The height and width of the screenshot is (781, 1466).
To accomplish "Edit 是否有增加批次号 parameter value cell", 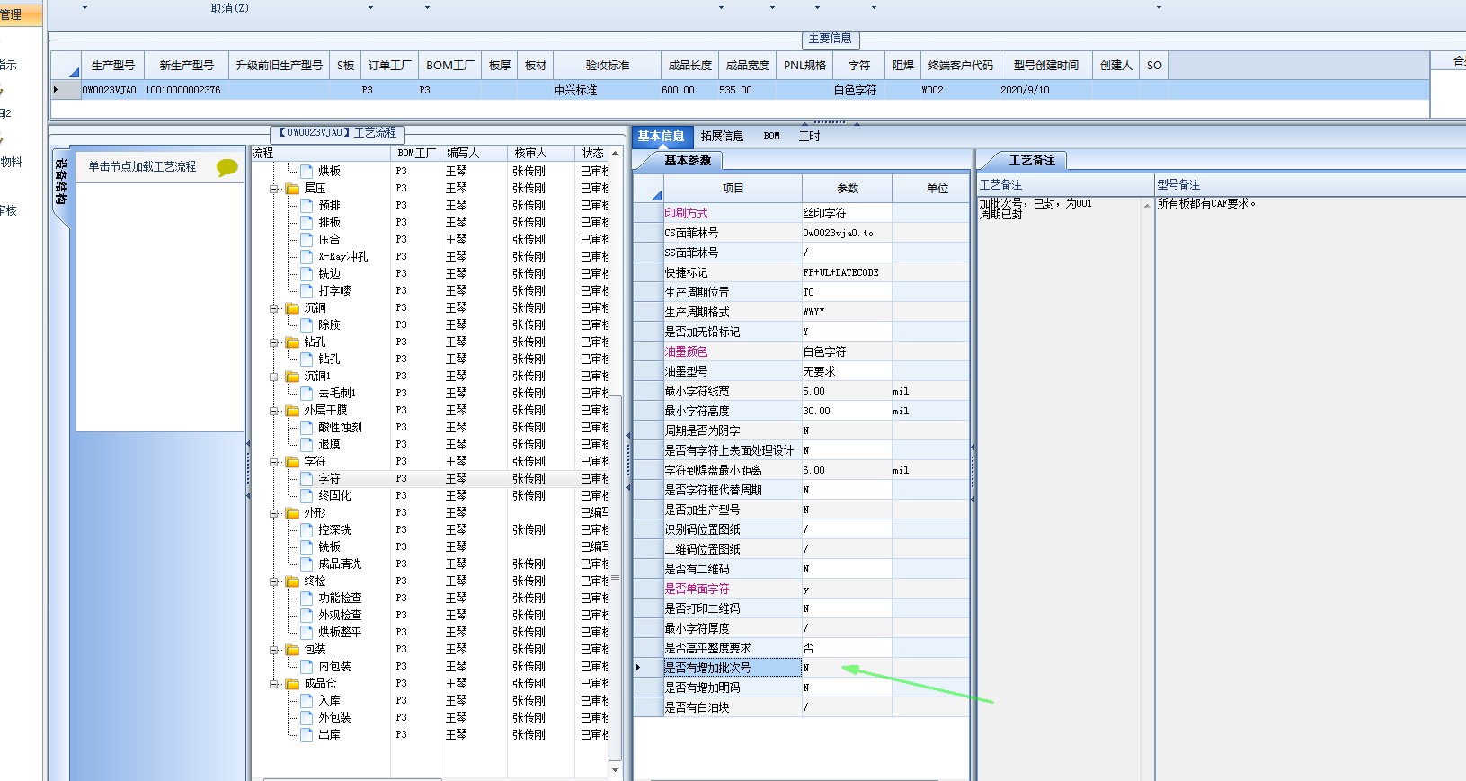I will (847, 668).
